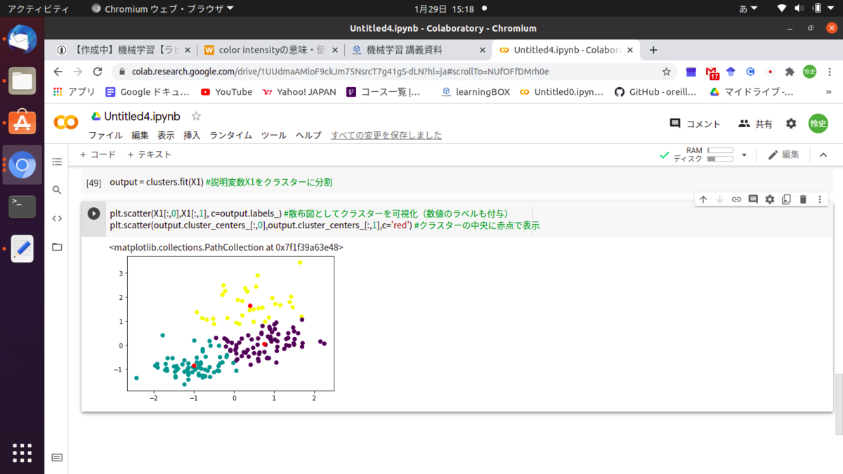Click the purple rectangular extension icon
843x474 pixels.
coord(692,72)
